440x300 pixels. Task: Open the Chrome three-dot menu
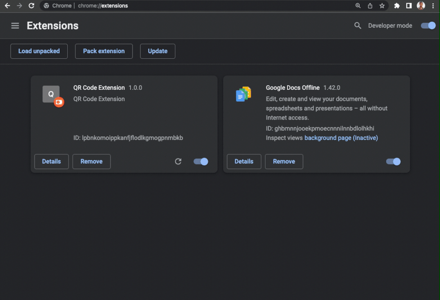coord(433,6)
